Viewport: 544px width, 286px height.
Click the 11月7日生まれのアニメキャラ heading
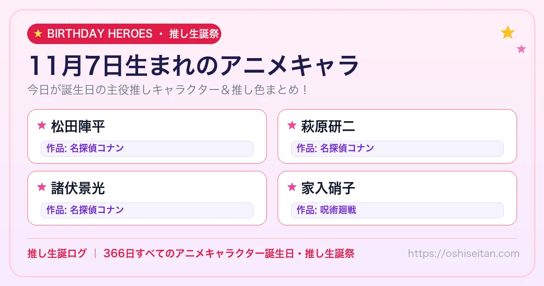click(194, 65)
